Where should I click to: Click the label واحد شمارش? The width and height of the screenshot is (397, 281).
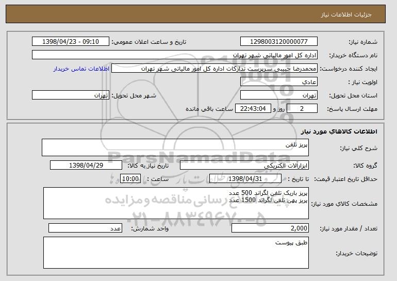150,228
